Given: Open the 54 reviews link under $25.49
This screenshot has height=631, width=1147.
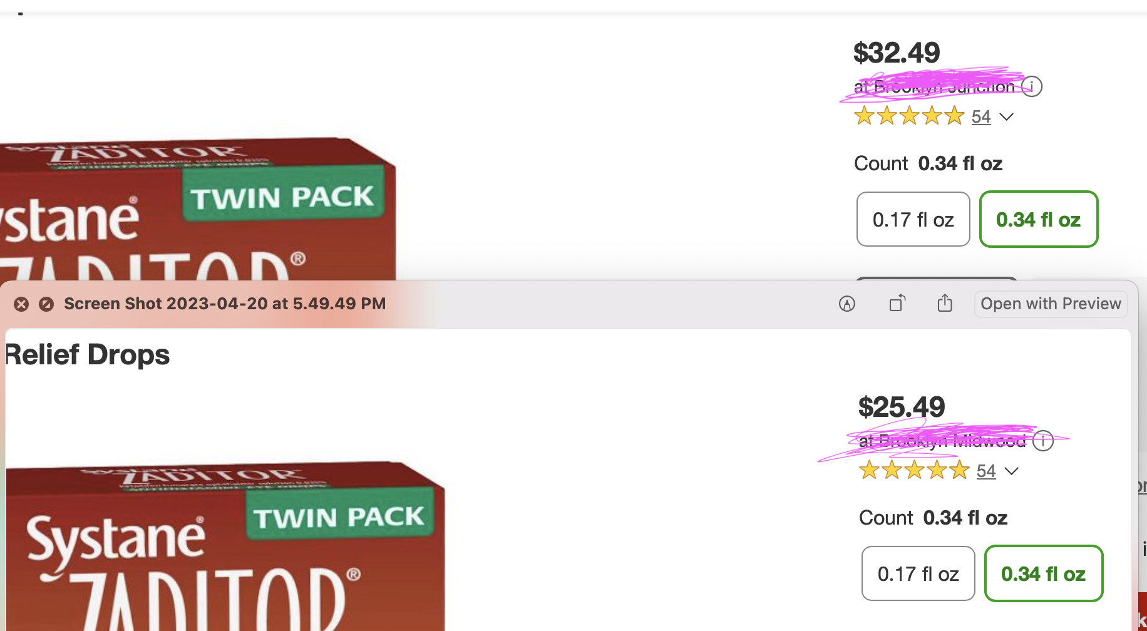Looking at the screenshot, I should (x=986, y=471).
